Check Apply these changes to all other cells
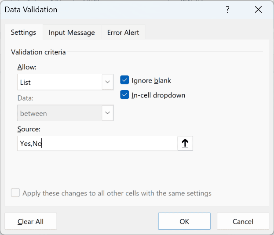This screenshot has height=235, width=274. tap(15, 192)
